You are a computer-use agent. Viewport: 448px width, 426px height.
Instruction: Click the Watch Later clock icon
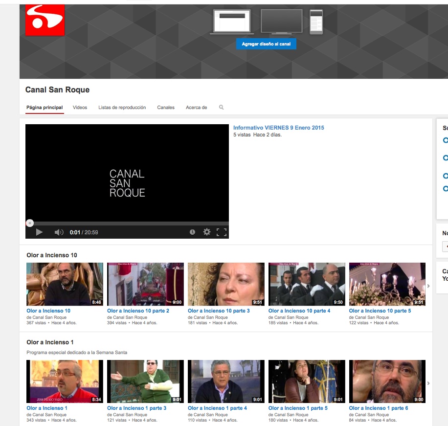[192, 232]
